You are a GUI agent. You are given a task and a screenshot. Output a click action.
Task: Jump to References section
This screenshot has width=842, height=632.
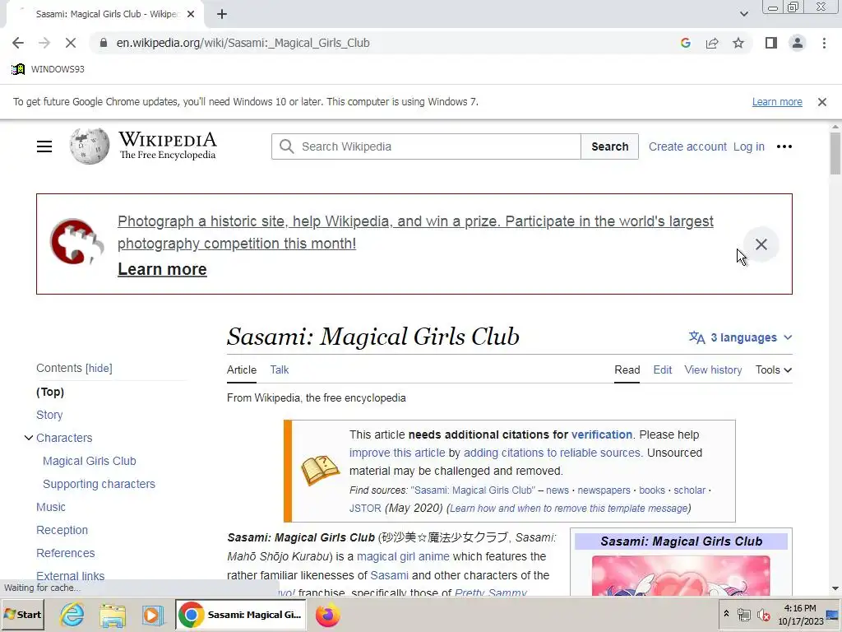(66, 553)
